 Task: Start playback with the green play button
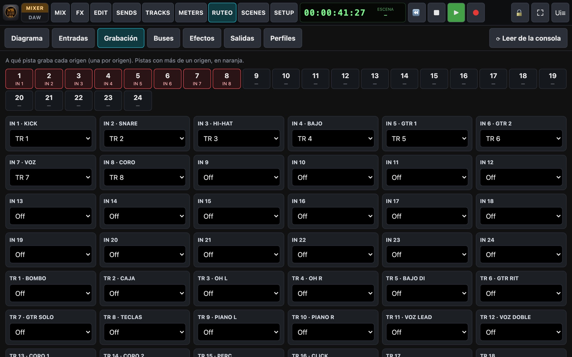pyautogui.click(x=456, y=12)
